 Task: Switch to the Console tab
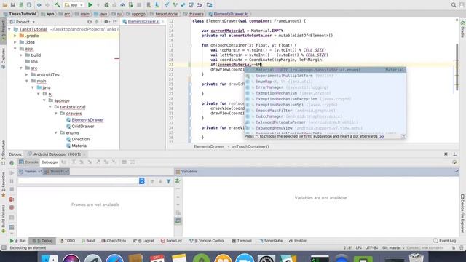pyautogui.click(x=29, y=162)
